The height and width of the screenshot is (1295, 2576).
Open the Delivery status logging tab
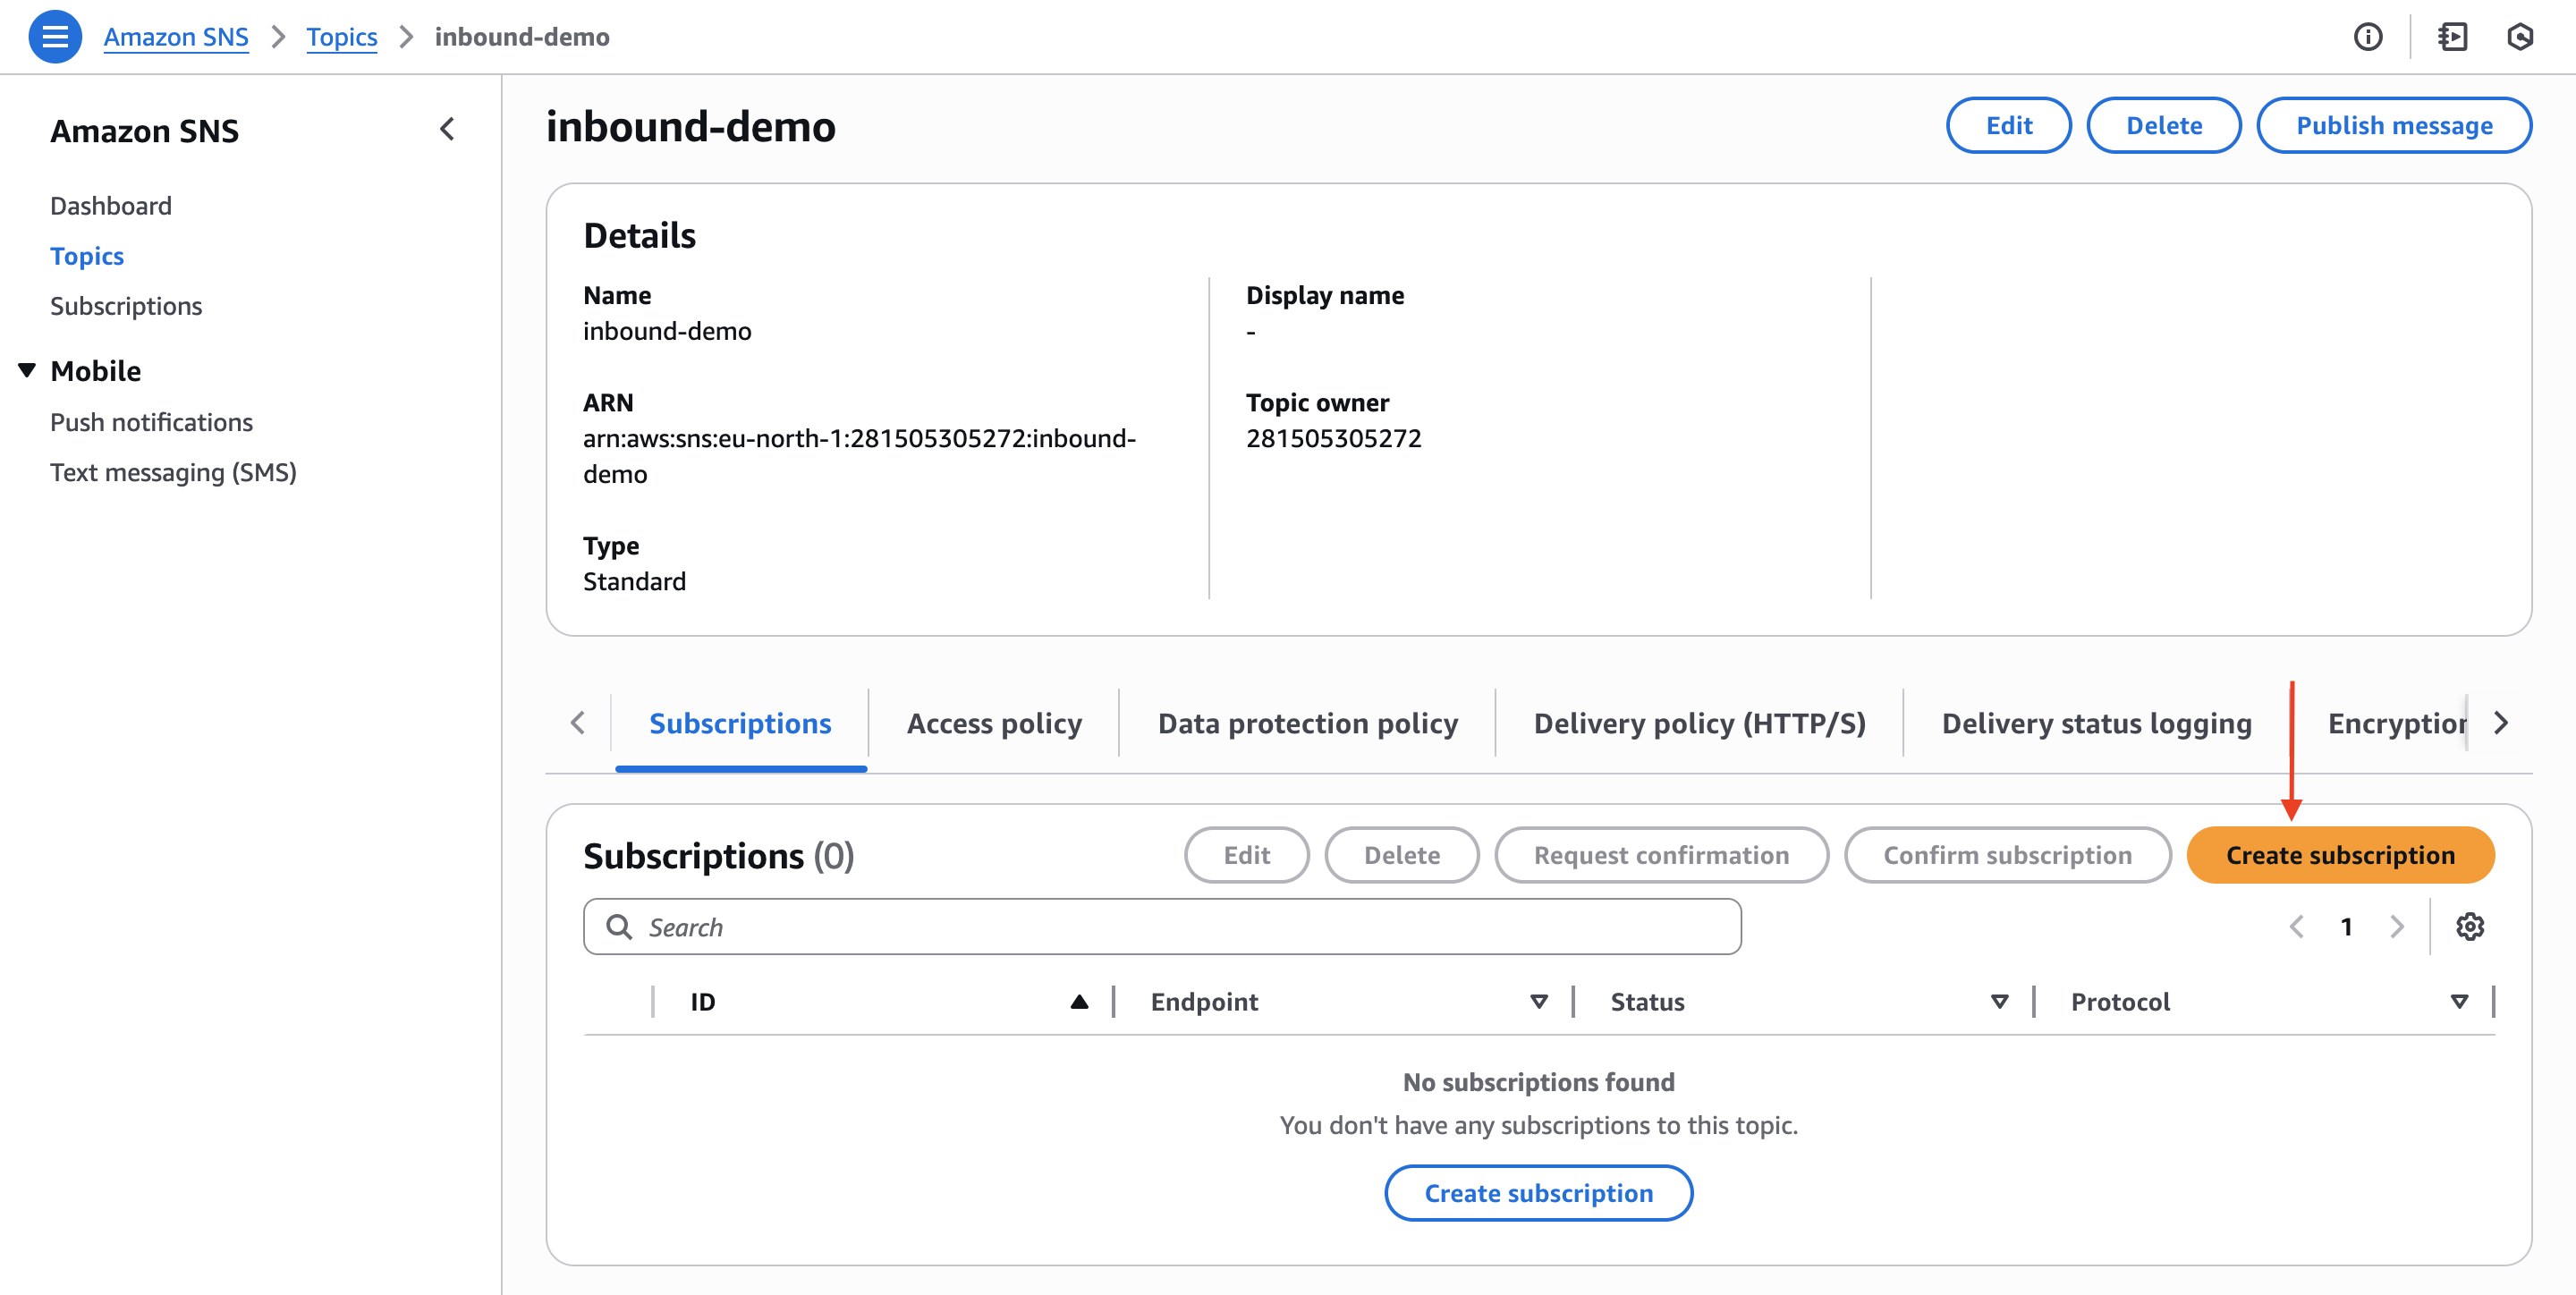pos(2097,723)
